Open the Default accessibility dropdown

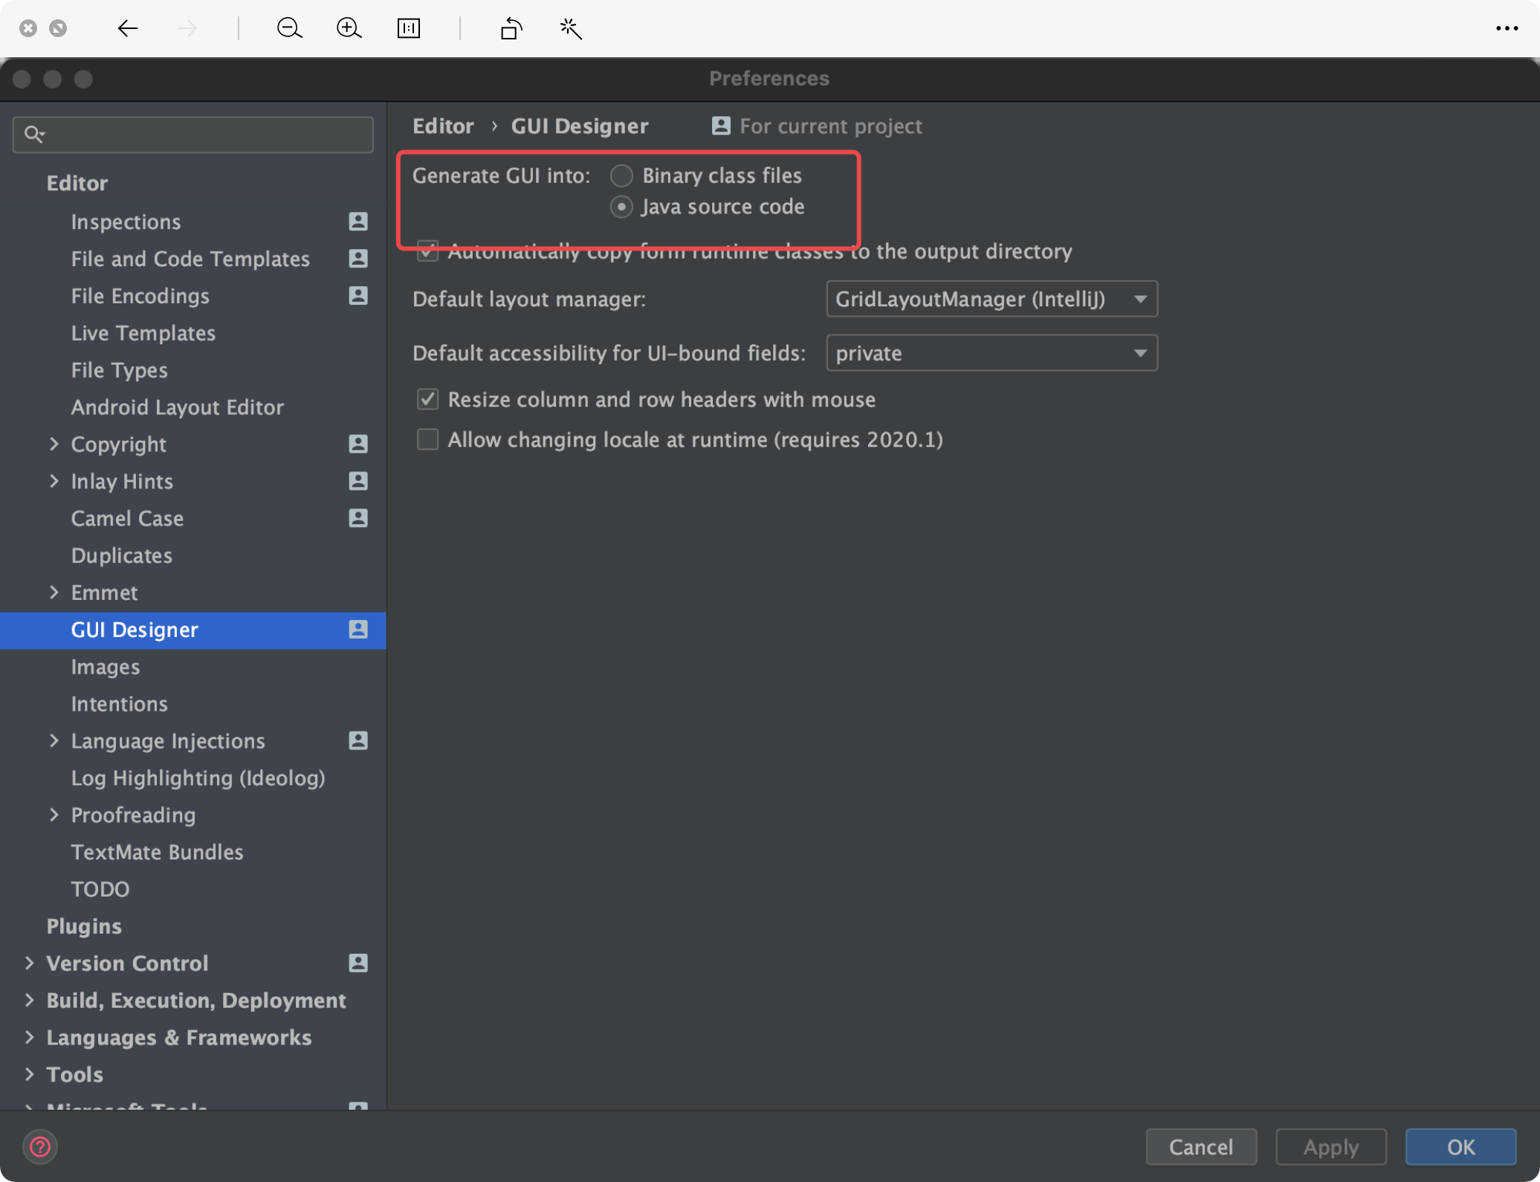(x=991, y=353)
